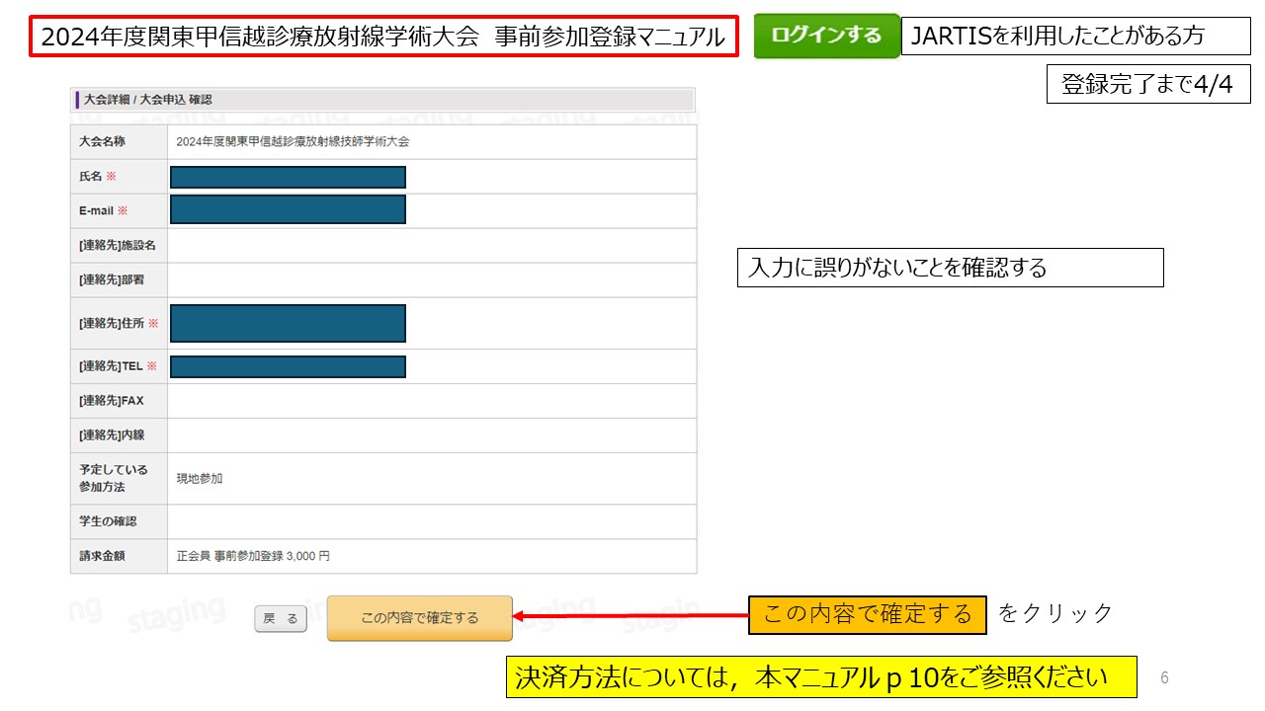Click the red arrow pointing to confirm button
This screenshot has height=711, width=1265.
[x=631, y=618]
